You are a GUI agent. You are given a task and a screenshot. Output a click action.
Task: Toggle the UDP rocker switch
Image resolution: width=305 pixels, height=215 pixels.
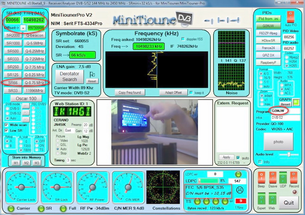point(283,177)
